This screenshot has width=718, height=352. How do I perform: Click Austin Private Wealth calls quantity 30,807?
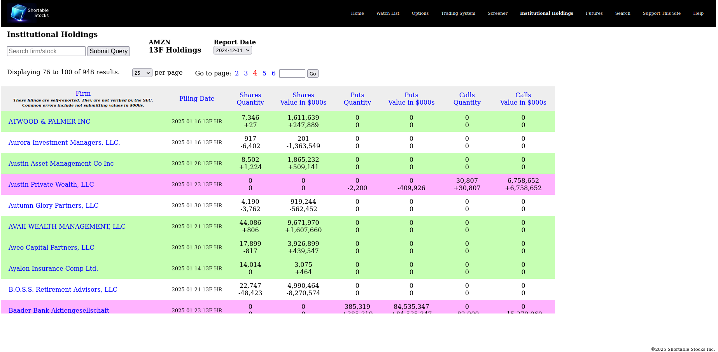click(467, 180)
